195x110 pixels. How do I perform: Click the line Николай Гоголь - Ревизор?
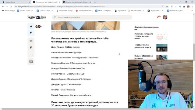coord(63,90)
